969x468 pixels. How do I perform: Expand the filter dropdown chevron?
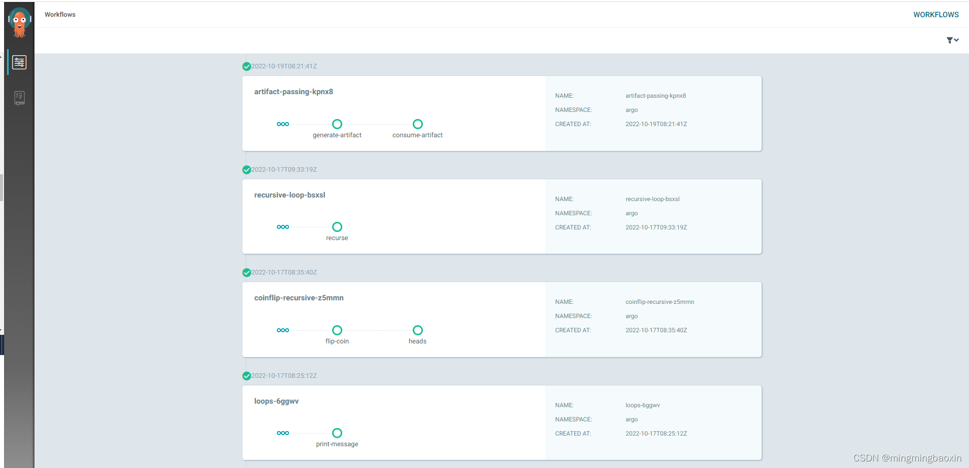click(x=956, y=41)
